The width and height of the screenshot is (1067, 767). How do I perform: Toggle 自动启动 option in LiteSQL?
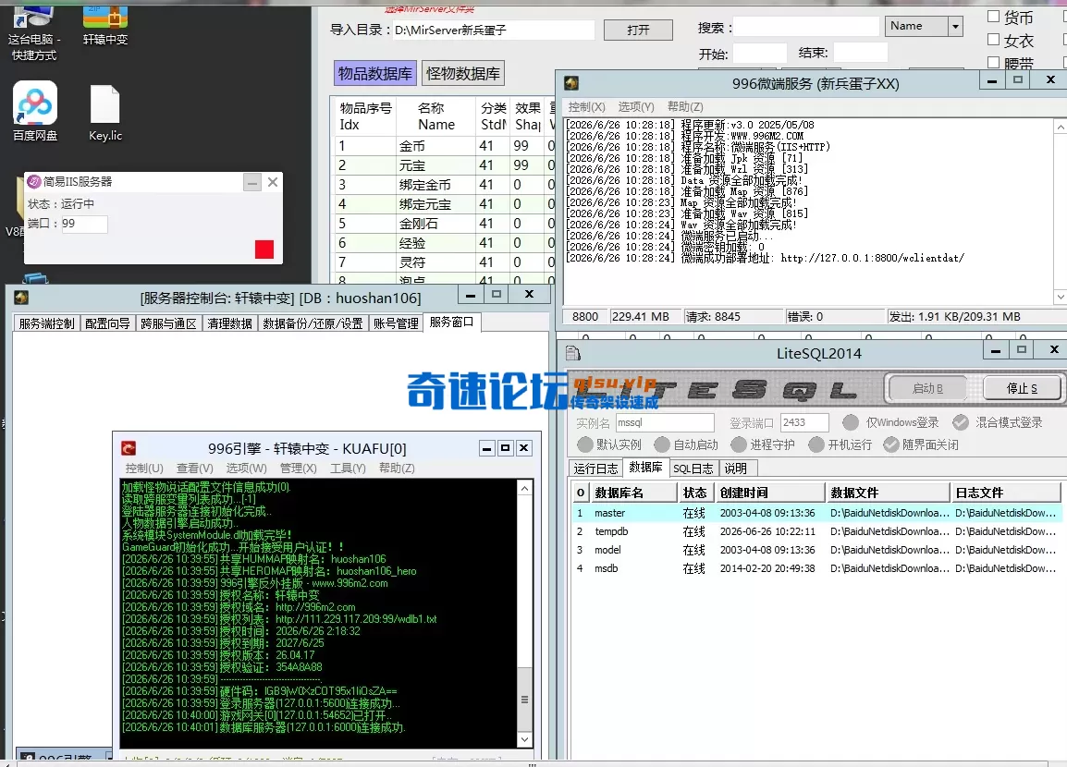(662, 444)
